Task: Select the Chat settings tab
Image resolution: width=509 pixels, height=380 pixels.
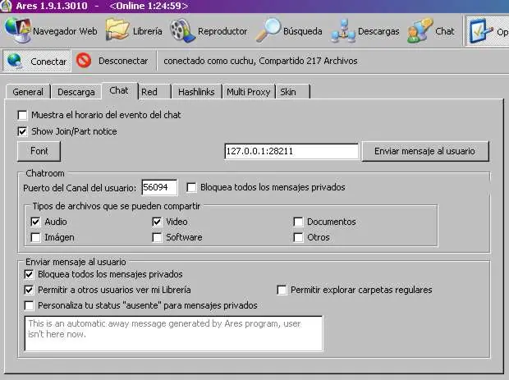Action: pos(119,90)
